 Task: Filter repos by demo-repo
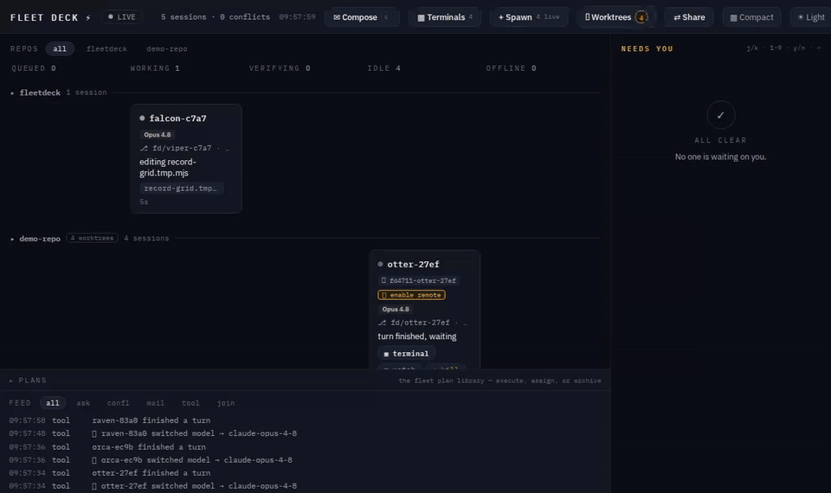tap(167, 48)
